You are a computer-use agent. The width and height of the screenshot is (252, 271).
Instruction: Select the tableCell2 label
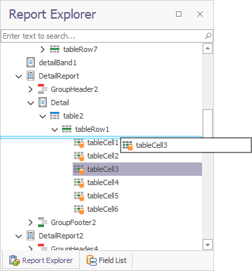pos(103,156)
